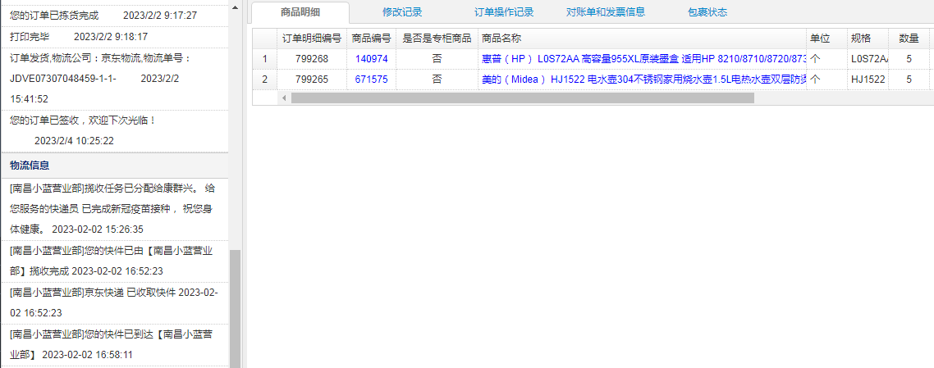
Task: Click the 是否是专柜商品 column header
Action: tap(437, 39)
